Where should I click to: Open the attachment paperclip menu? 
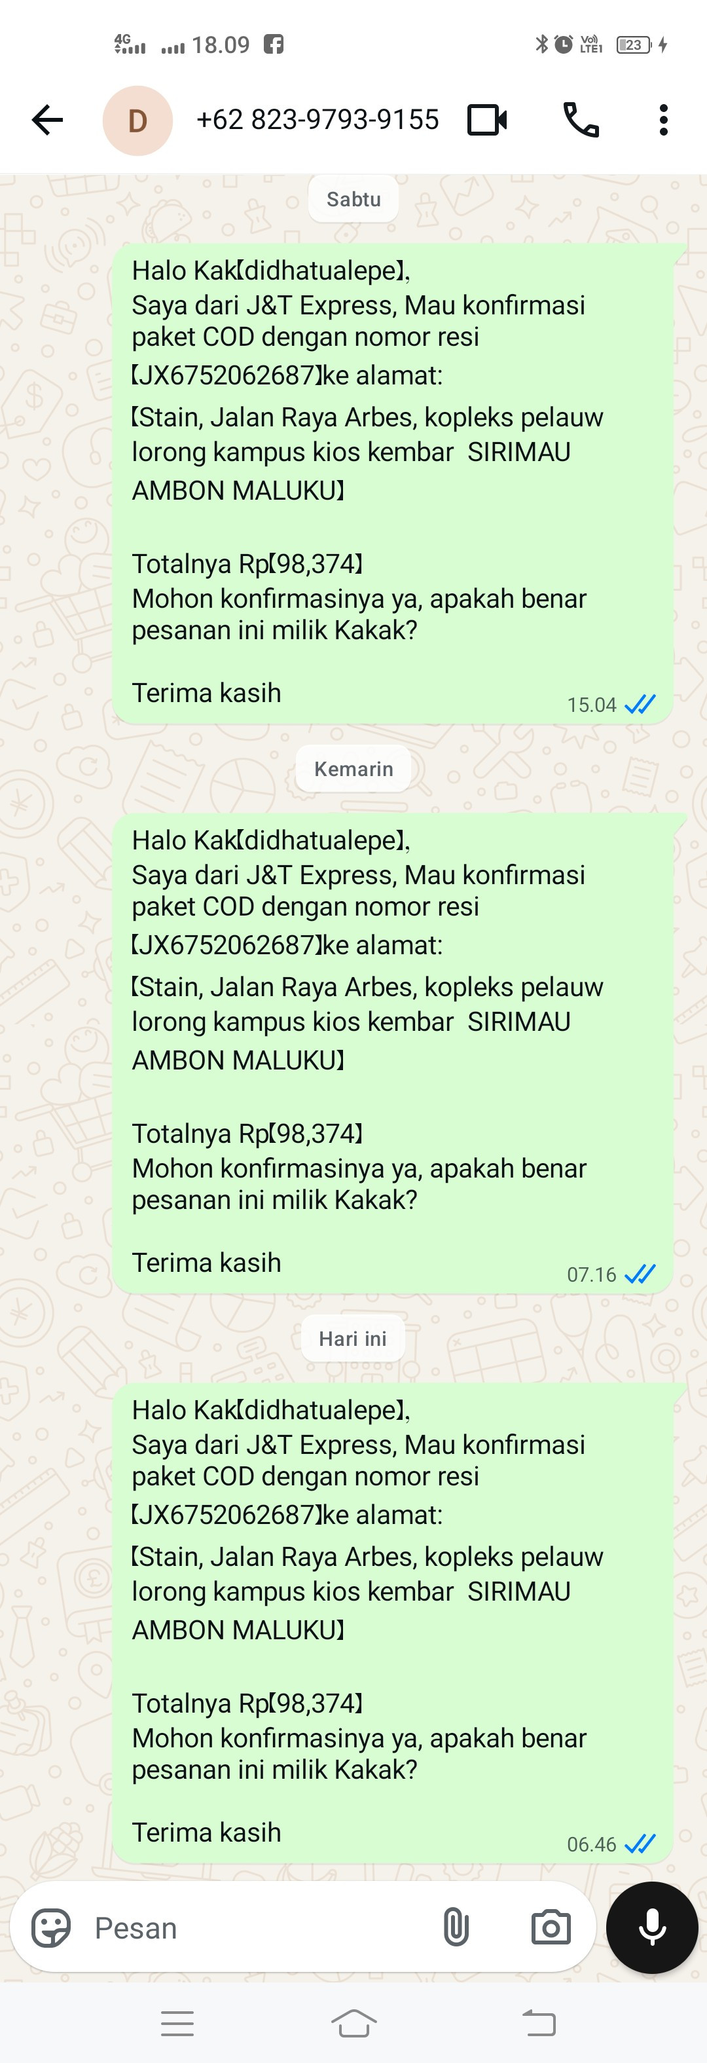coord(456,1927)
